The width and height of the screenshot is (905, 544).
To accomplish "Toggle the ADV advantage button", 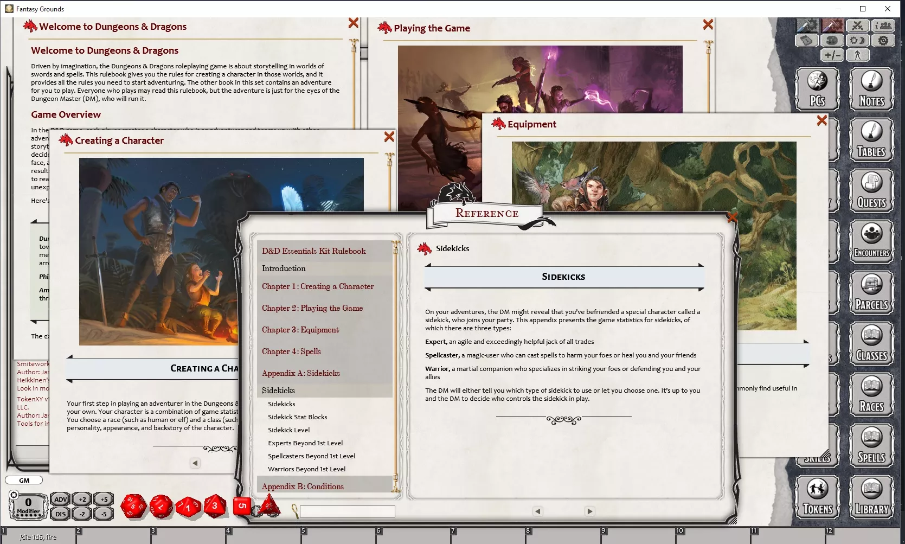I will (60, 500).
